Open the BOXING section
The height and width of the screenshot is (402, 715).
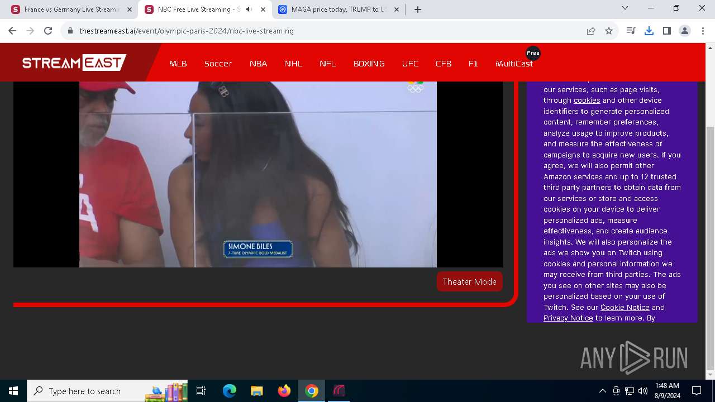pos(369,64)
